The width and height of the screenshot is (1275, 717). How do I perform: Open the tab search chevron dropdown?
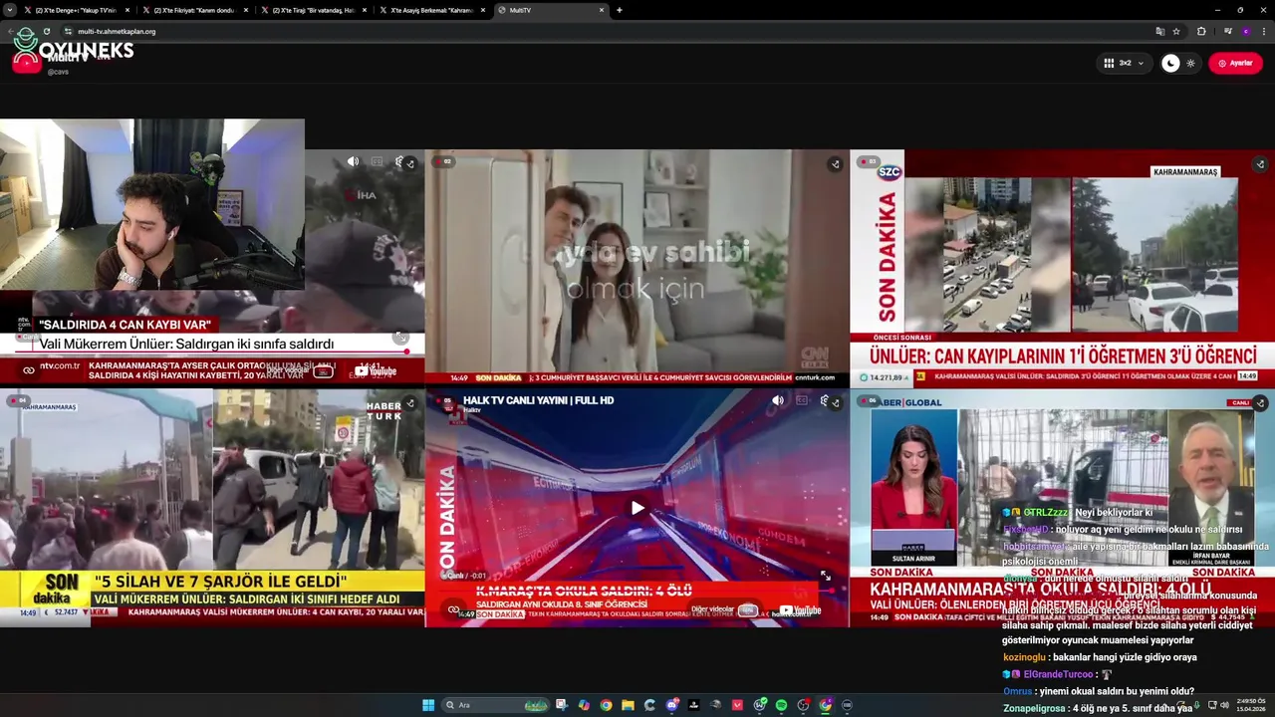[x=9, y=10]
